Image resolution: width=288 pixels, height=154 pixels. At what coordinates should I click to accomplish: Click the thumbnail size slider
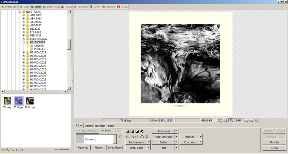click(x=62, y=150)
